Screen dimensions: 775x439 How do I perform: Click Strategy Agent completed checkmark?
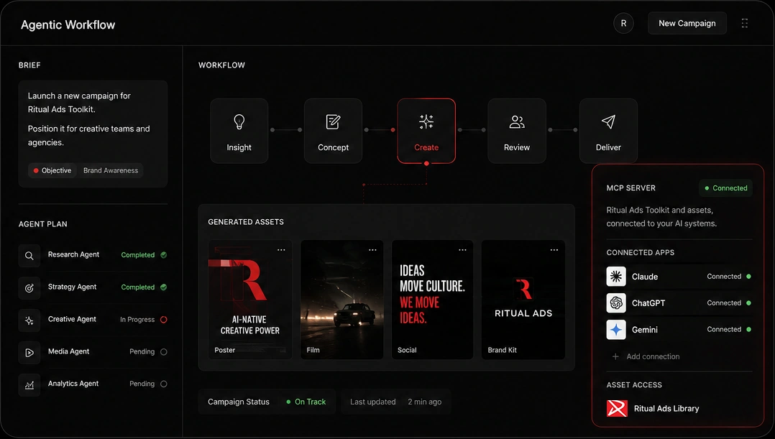click(164, 287)
